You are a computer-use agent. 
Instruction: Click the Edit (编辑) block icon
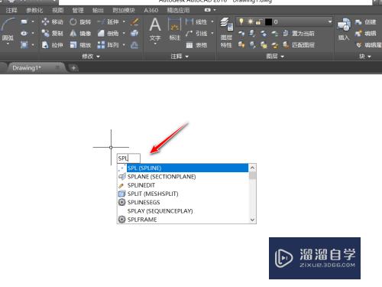(365, 33)
